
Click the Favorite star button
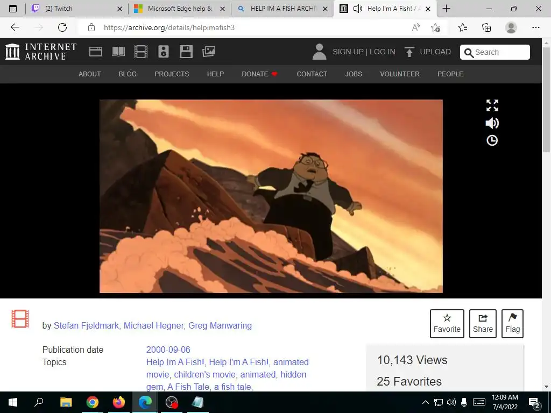[x=447, y=323]
